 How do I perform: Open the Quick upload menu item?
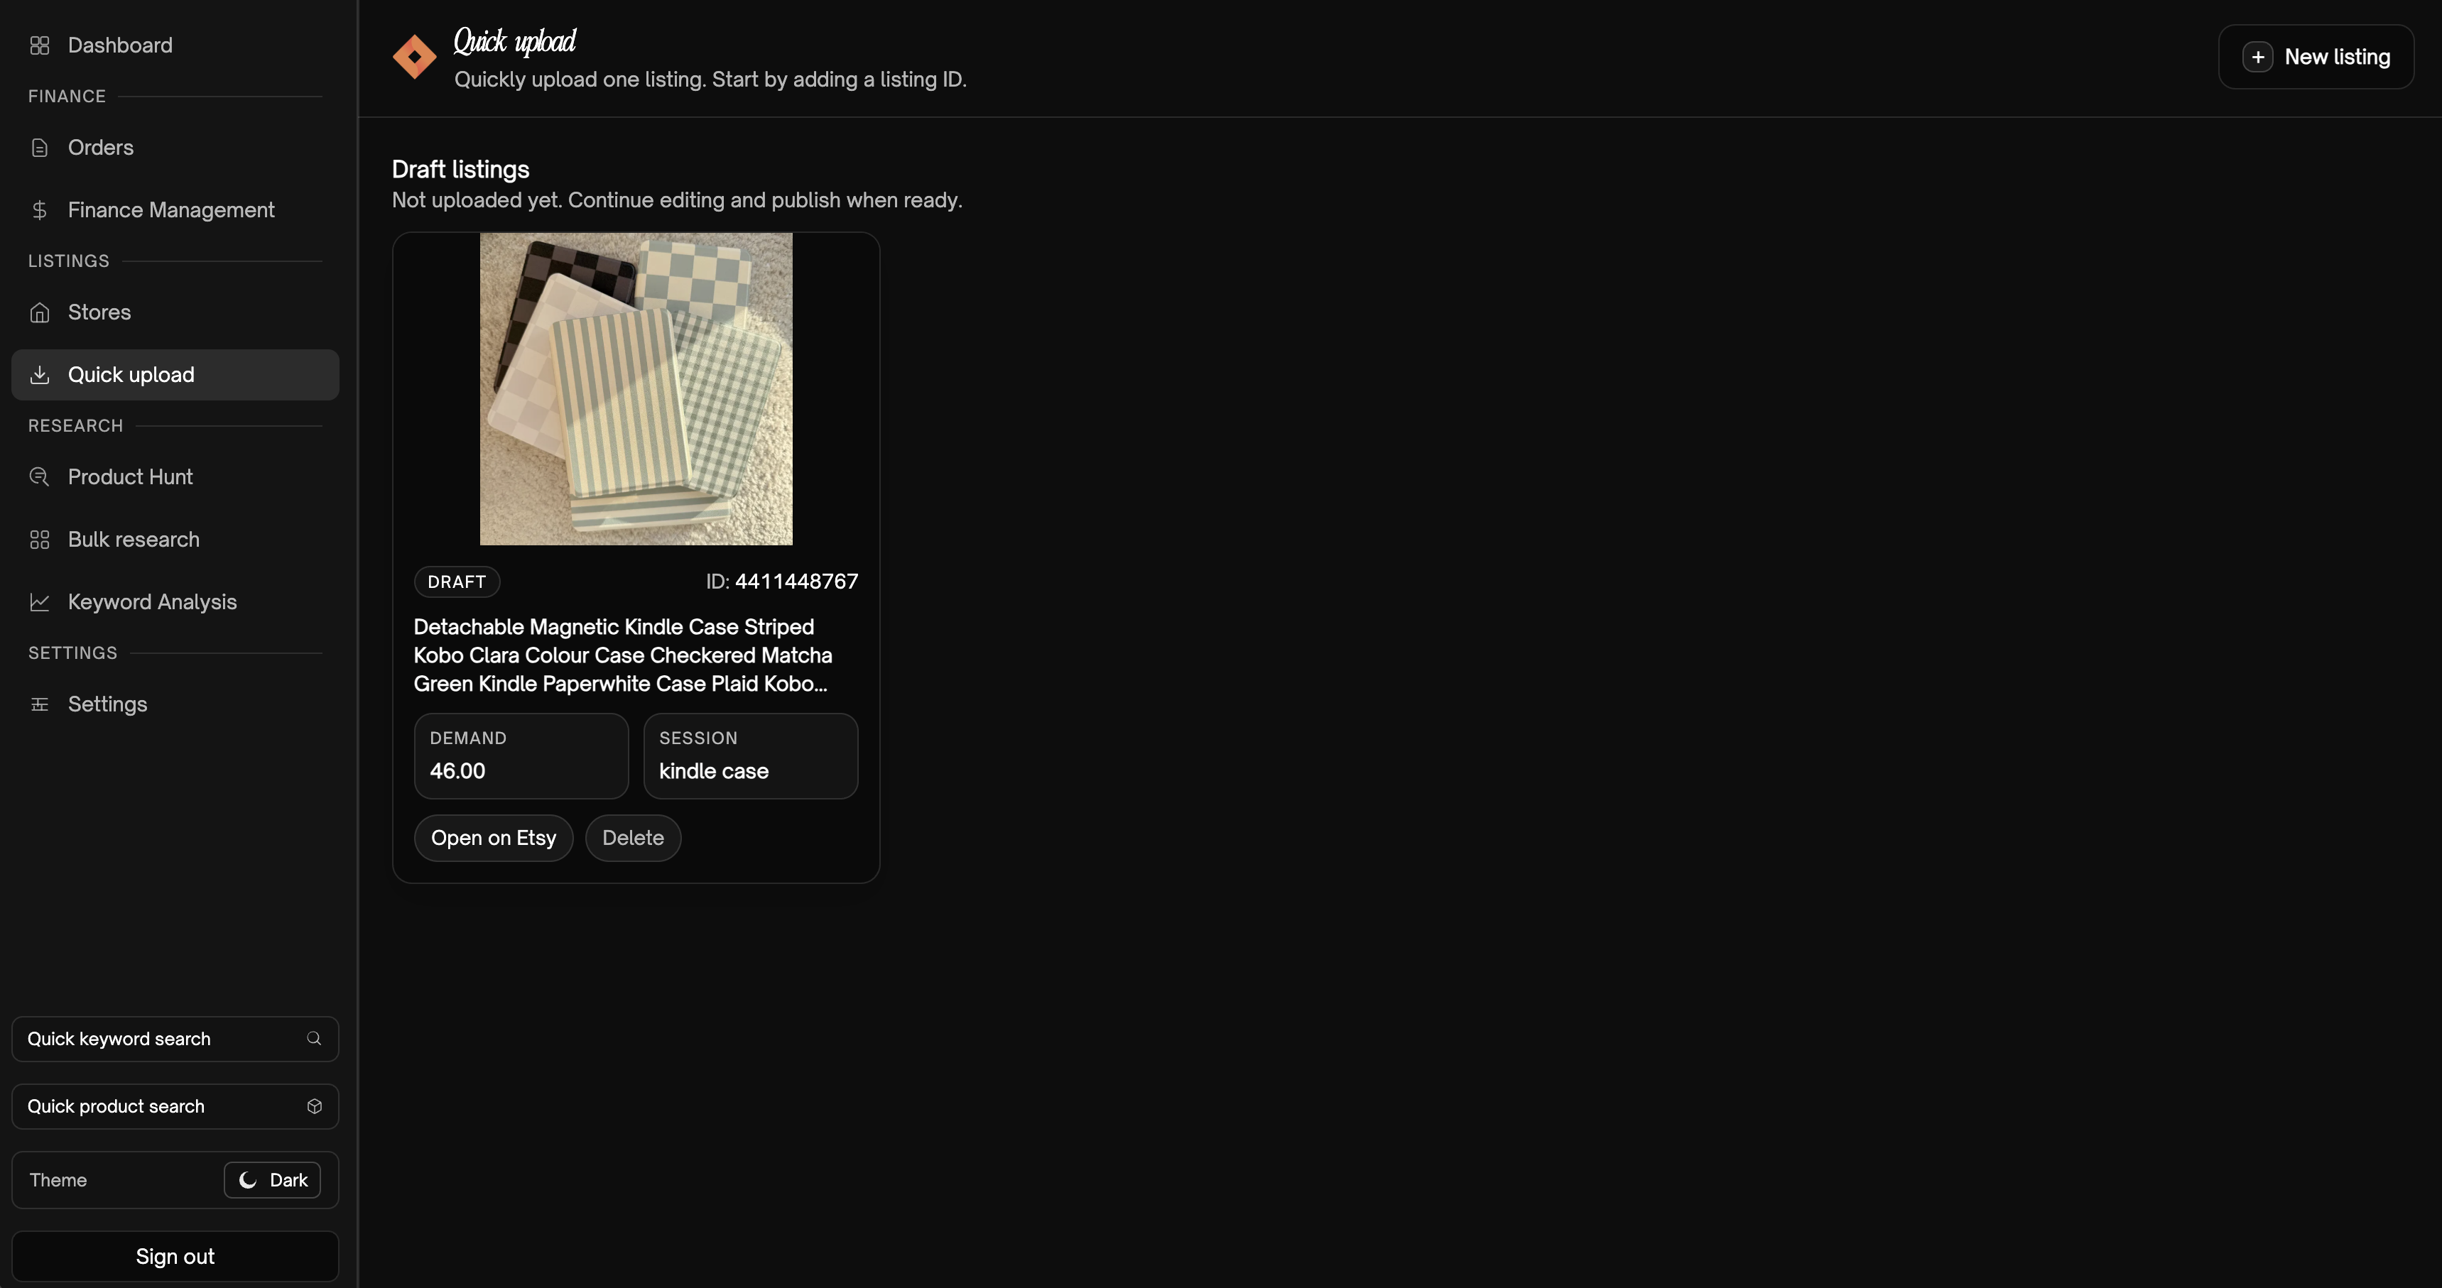131,376
